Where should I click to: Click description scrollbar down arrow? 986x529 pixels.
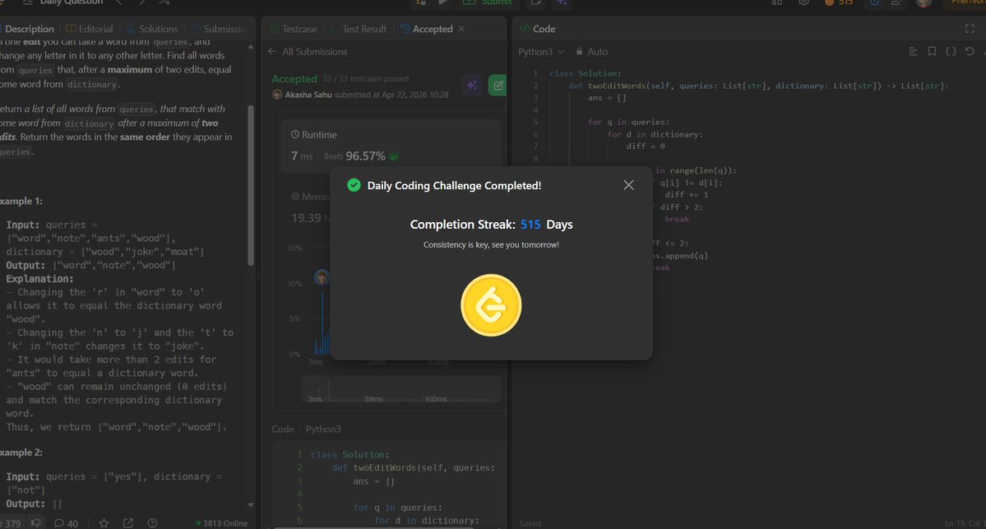(x=251, y=504)
